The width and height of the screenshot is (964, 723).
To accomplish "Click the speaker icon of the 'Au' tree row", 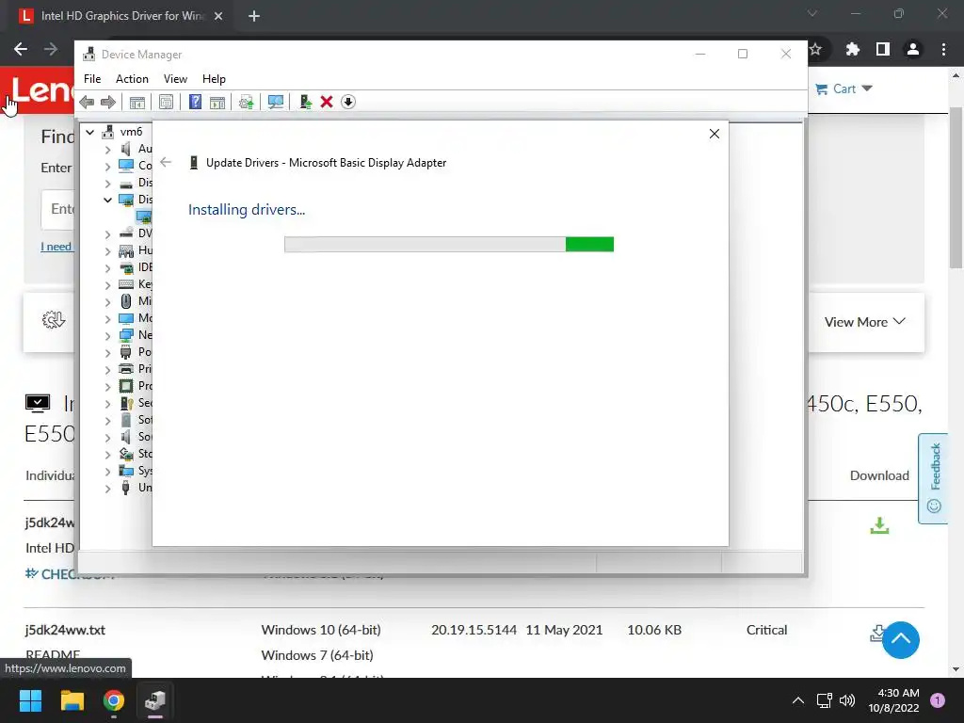I will click(x=126, y=149).
